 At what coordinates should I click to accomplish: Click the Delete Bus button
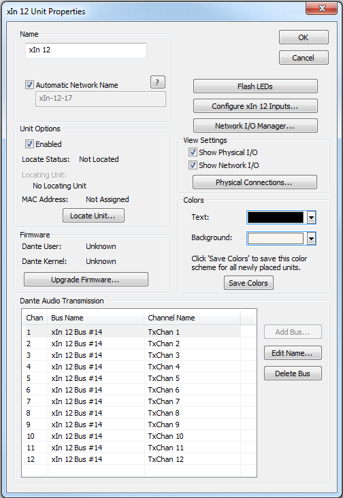click(x=293, y=373)
